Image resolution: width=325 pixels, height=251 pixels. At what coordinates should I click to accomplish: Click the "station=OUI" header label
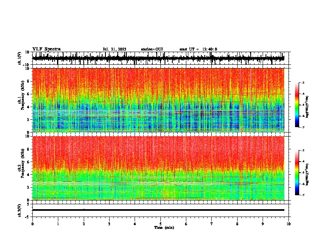(152, 49)
